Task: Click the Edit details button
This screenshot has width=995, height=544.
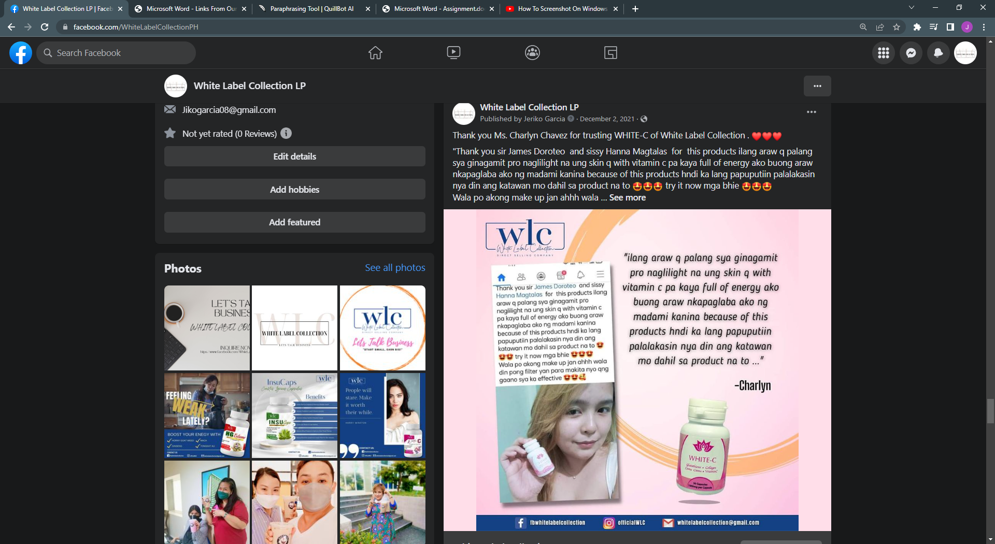Action: tap(294, 156)
